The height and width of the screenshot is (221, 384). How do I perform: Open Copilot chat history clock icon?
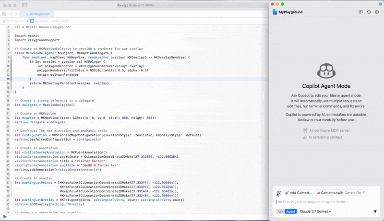point(369,12)
